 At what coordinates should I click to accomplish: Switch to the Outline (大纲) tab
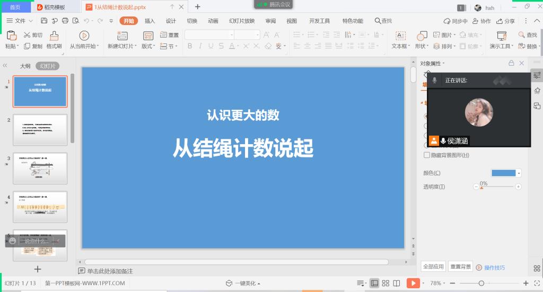(25, 66)
